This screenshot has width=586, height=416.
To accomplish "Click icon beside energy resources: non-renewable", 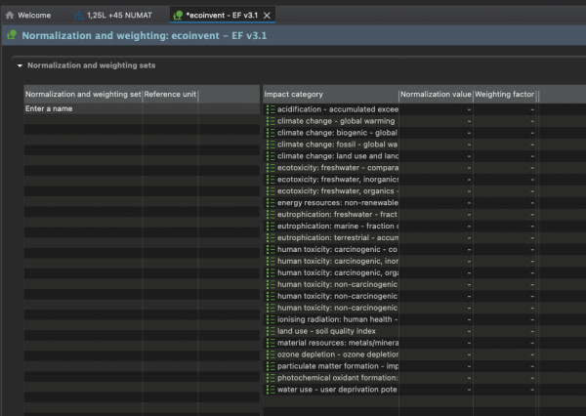I will click(271, 202).
